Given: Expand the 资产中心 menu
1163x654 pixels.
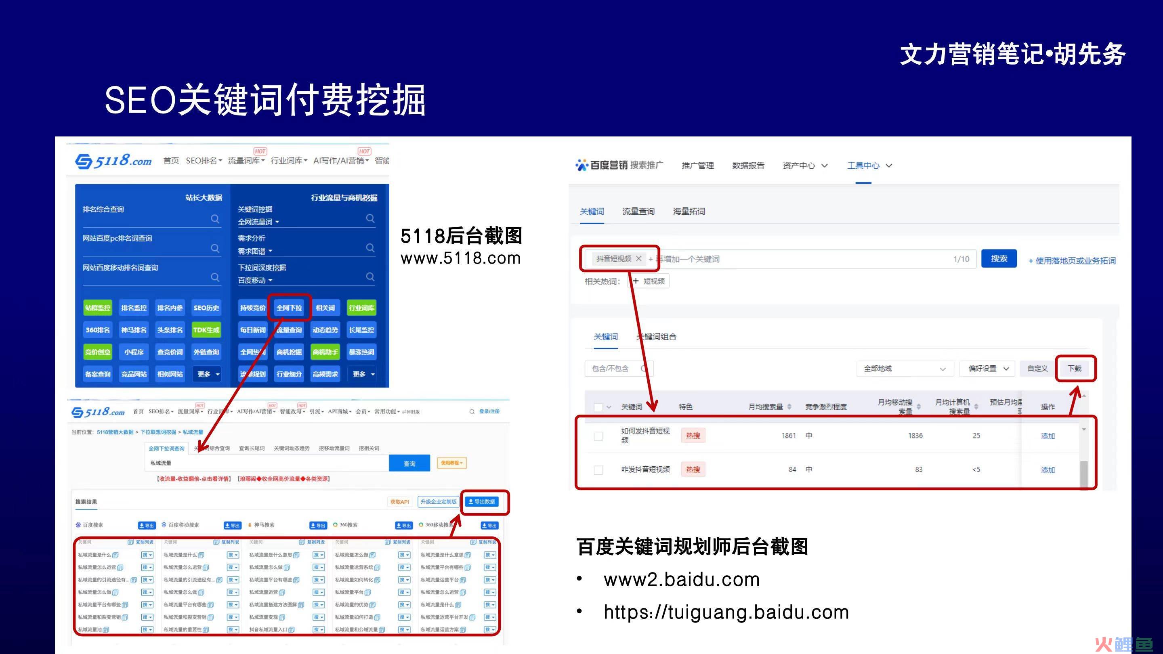Looking at the screenshot, I should (805, 166).
